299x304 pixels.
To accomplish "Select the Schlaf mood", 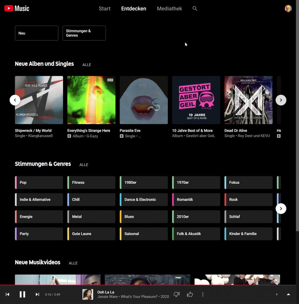I will [249, 217].
